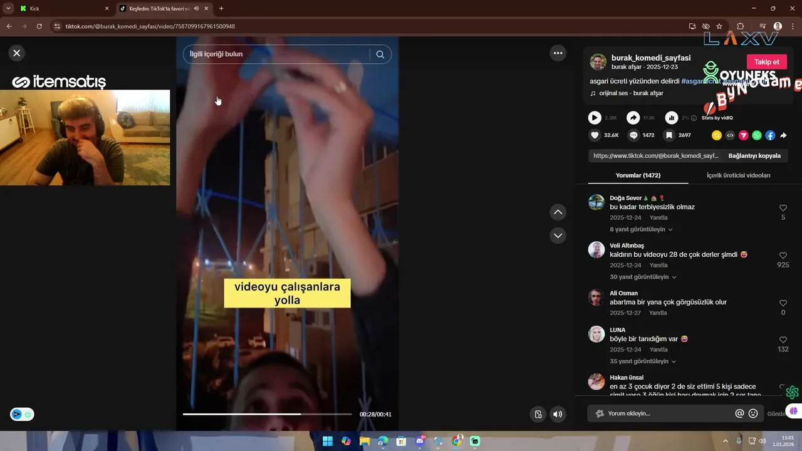Reply to Ali Osman's comment via 'Yanıtla'
This screenshot has height=451, width=802.
pos(659,313)
